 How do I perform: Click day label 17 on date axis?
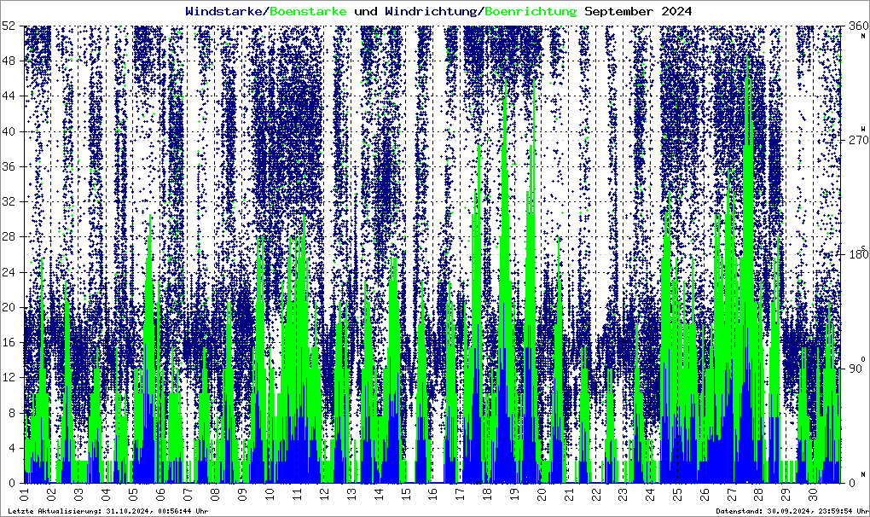pyautogui.click(x=460, y=492)
